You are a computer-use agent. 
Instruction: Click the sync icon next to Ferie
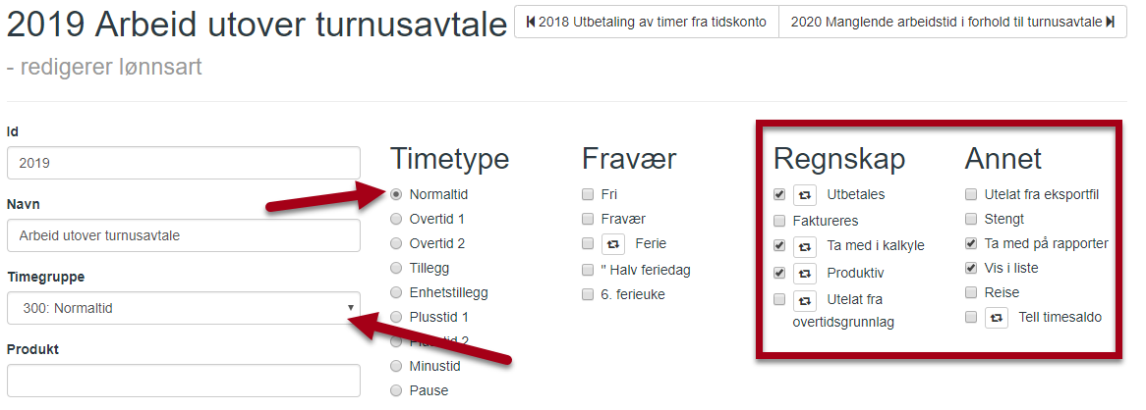coord(613,243)
